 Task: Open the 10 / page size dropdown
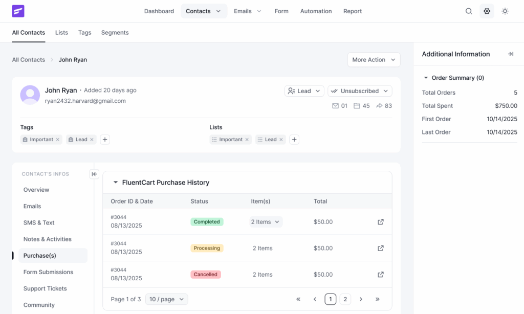coord(166,299)
